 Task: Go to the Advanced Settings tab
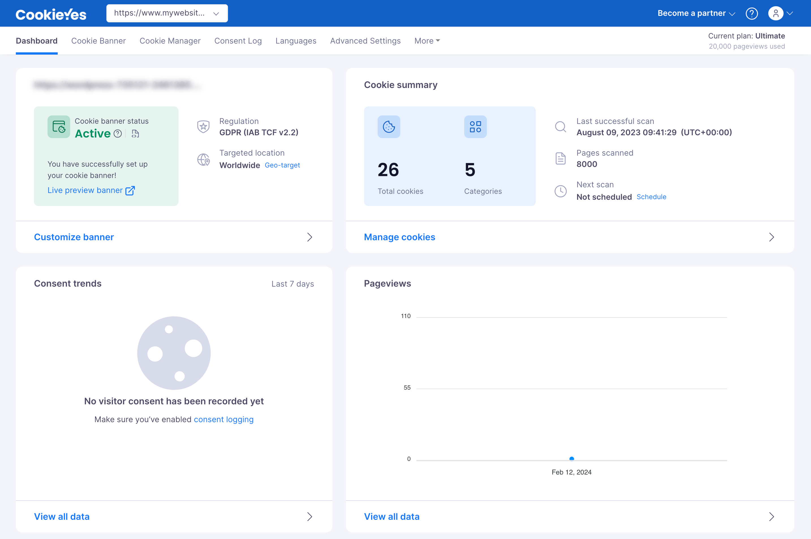365,41
